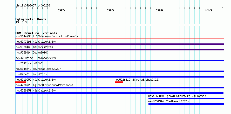Open the nsv5526415 (ByrskaBishop2022) label
The height and width of the screenshot is (114, 231).
click(x=137, y=80)
